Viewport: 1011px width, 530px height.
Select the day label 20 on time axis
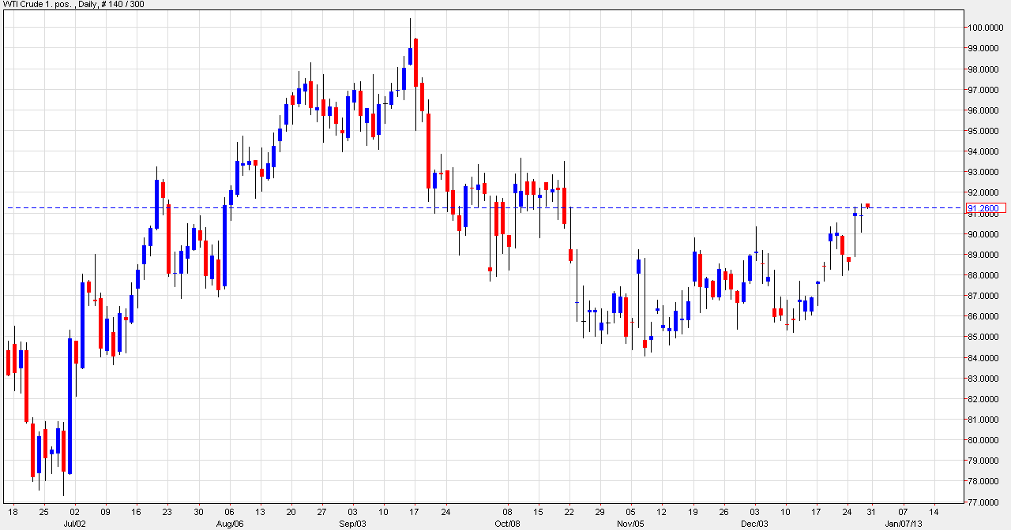291,510
